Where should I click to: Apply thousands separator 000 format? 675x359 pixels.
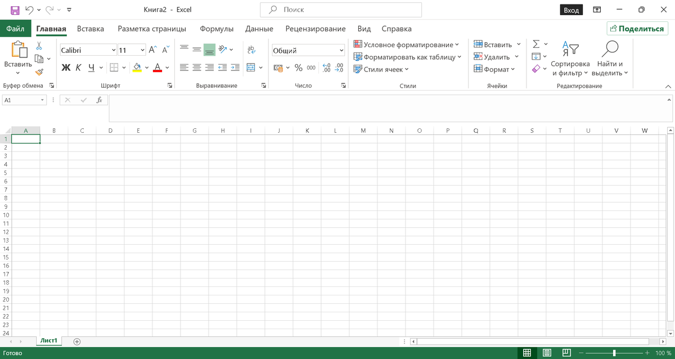point(311,68)
